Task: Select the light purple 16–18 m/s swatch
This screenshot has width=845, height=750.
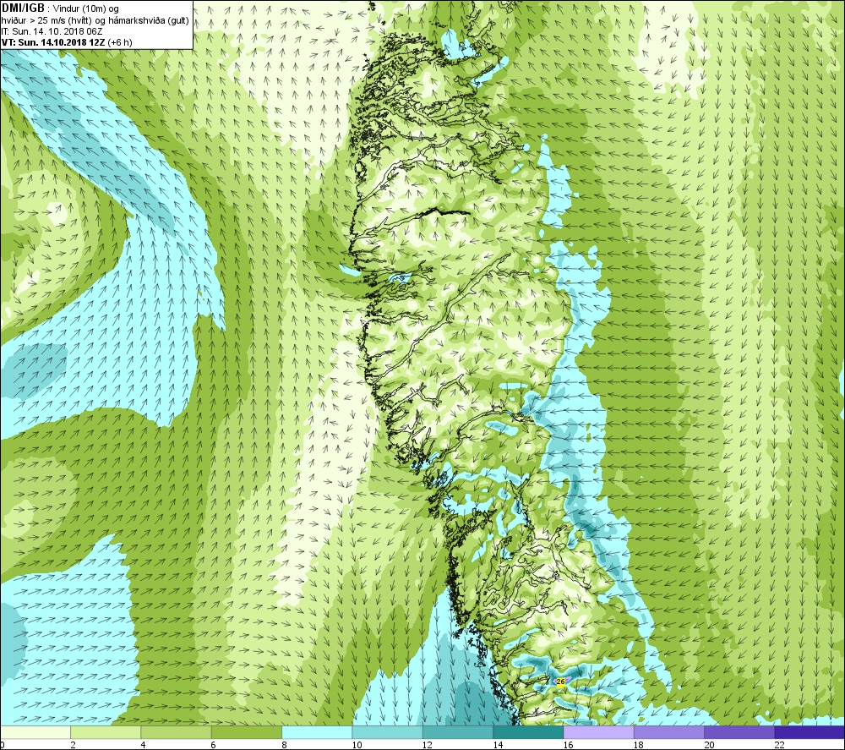Action: click(598, 732)
